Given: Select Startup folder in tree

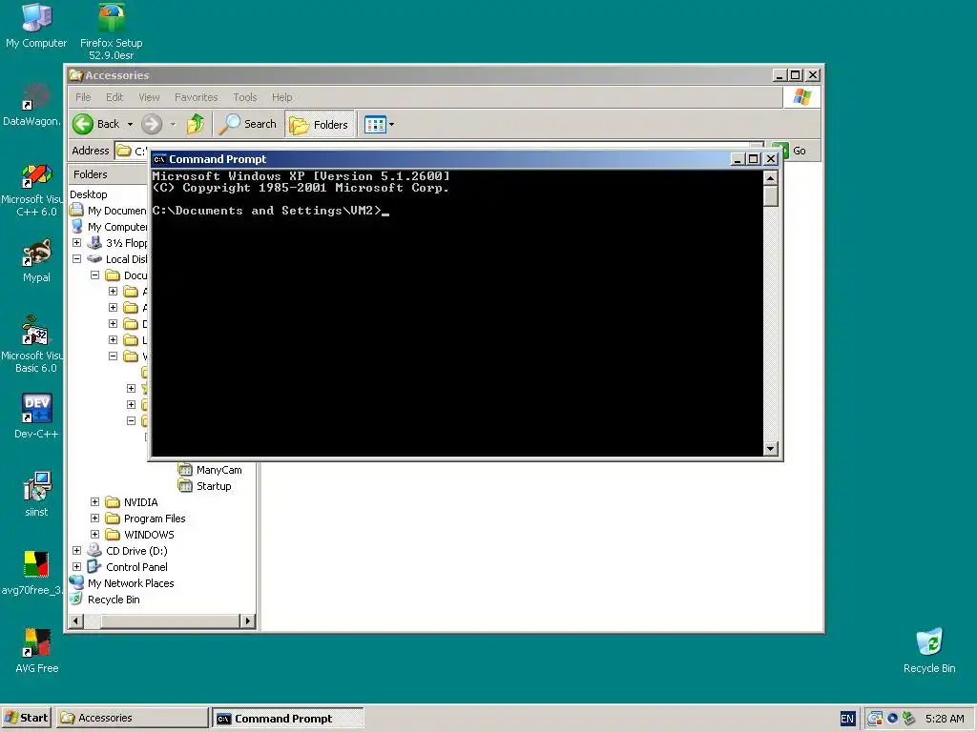Looking at the screenshot, I should [205, 486].
